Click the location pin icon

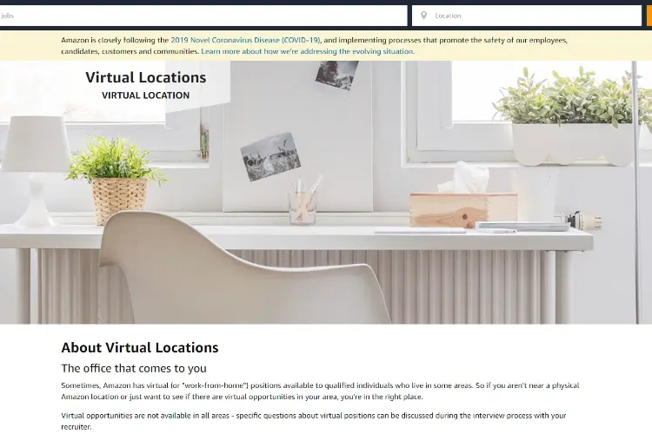423,16
